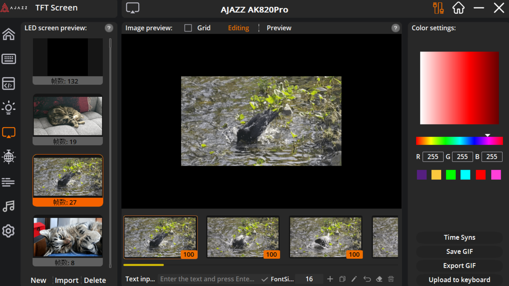Open the keyboard settings sidebar icon
This screenshot has height=286, width=509.
[x=8, y=59]
